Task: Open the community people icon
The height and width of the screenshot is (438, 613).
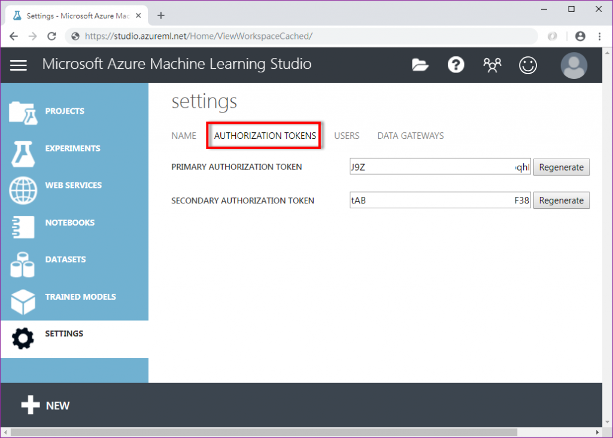Action: [x=492, y=65]
